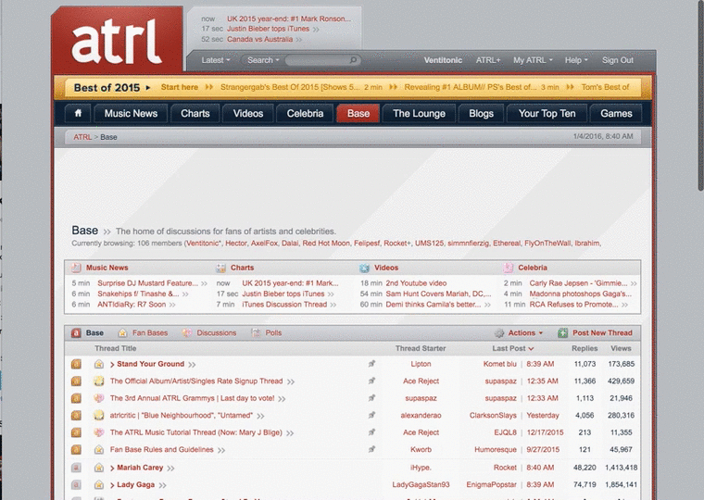Click the pin icon on Stand Your Ground row
The width and height of the screenshot is (704, 500).
(x=371, y=364)
